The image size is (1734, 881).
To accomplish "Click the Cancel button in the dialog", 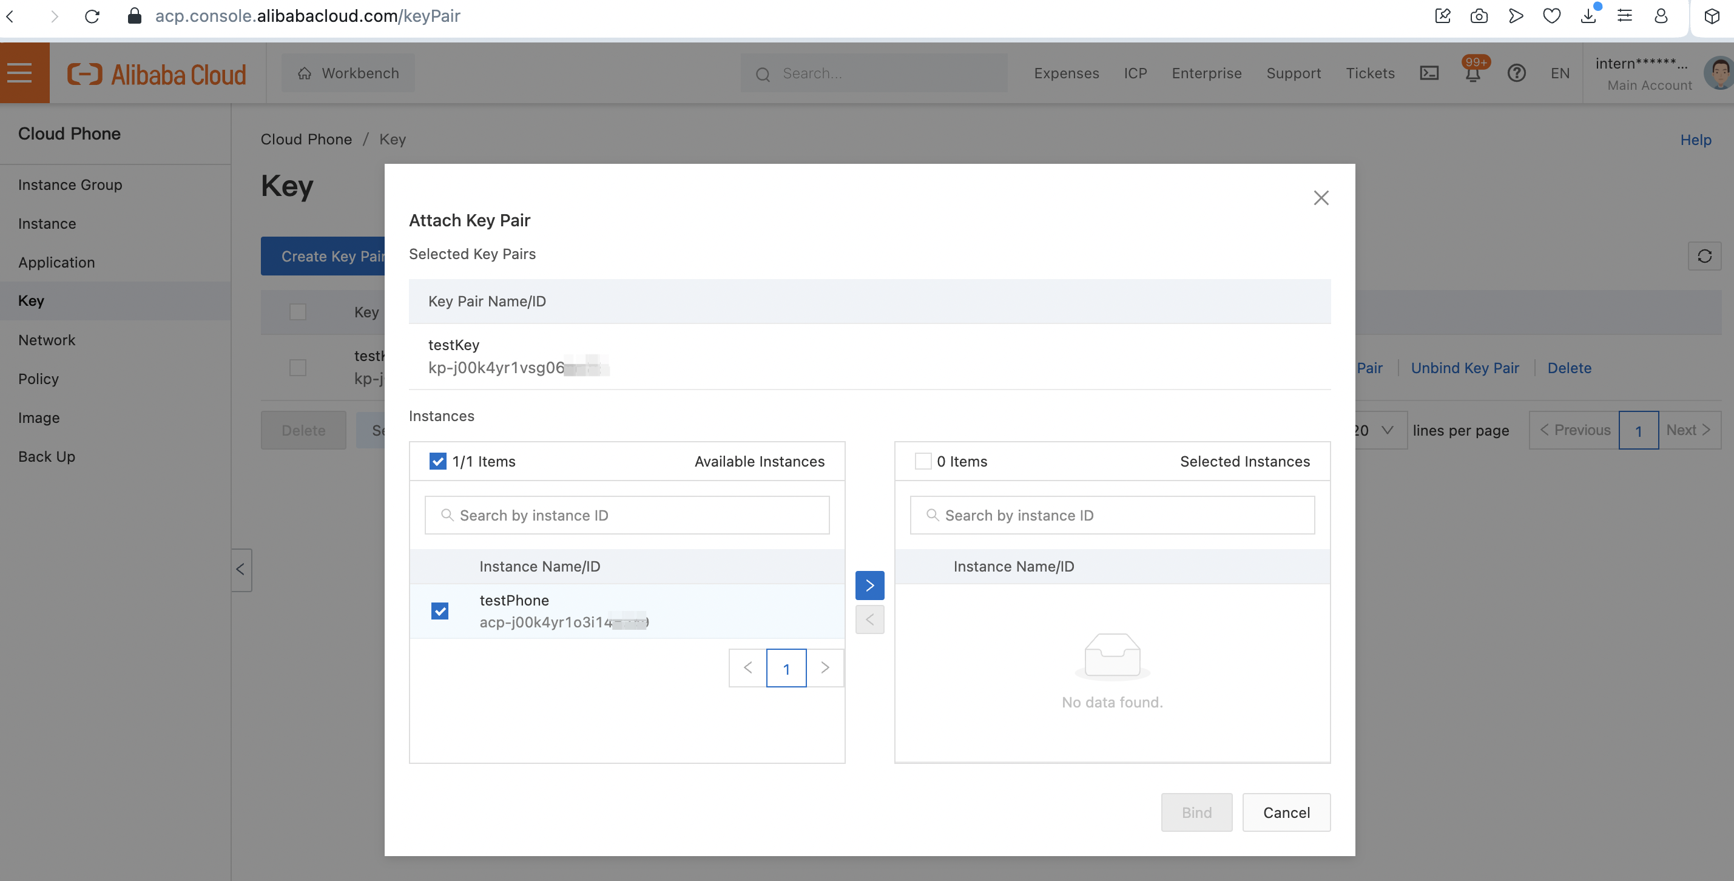I will [x=1286, y=812].
